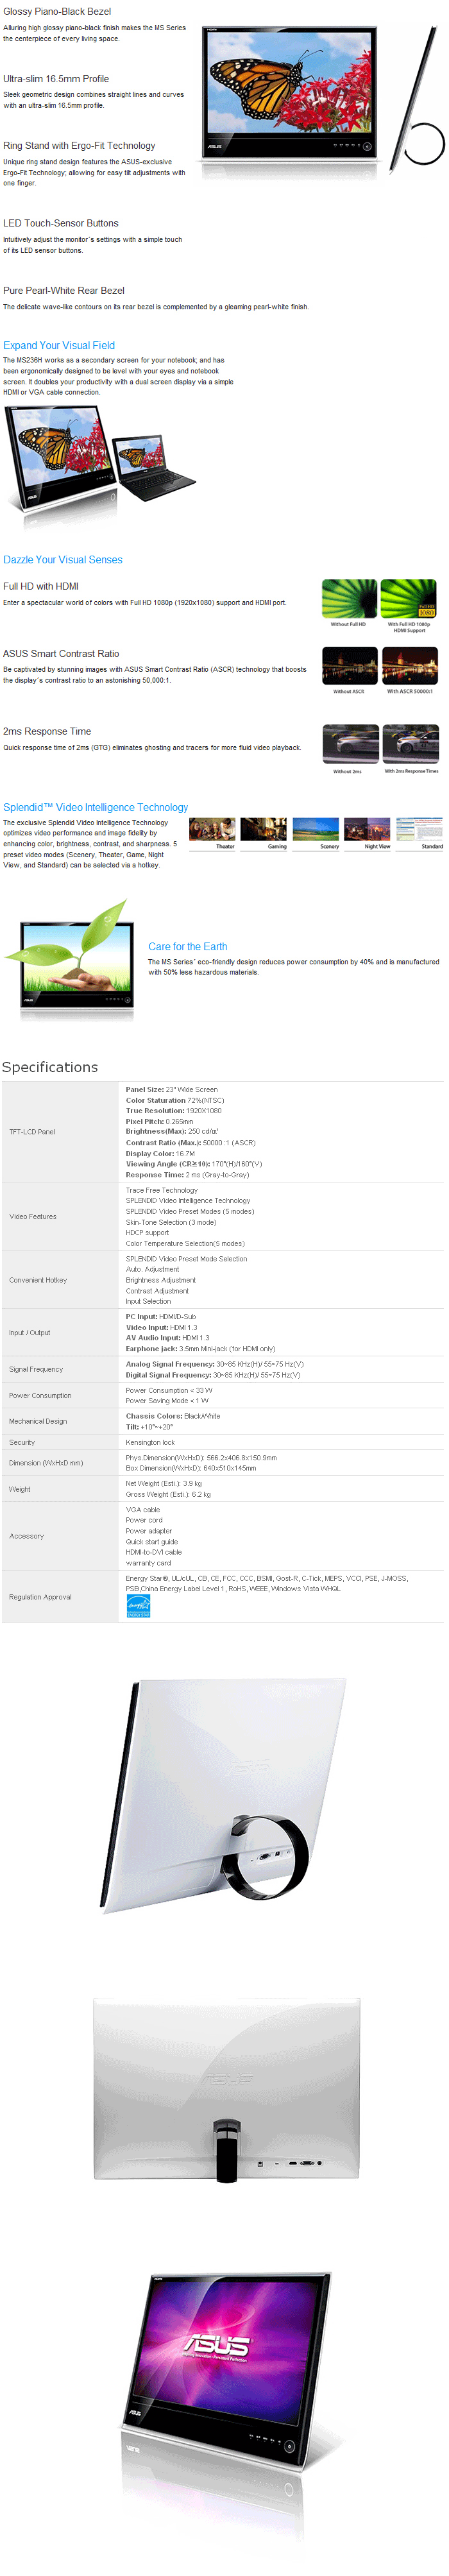Viewport: 449px width, 2576px height.
Task: Click the Specifications heading
Action: [x=50, y=1066]
